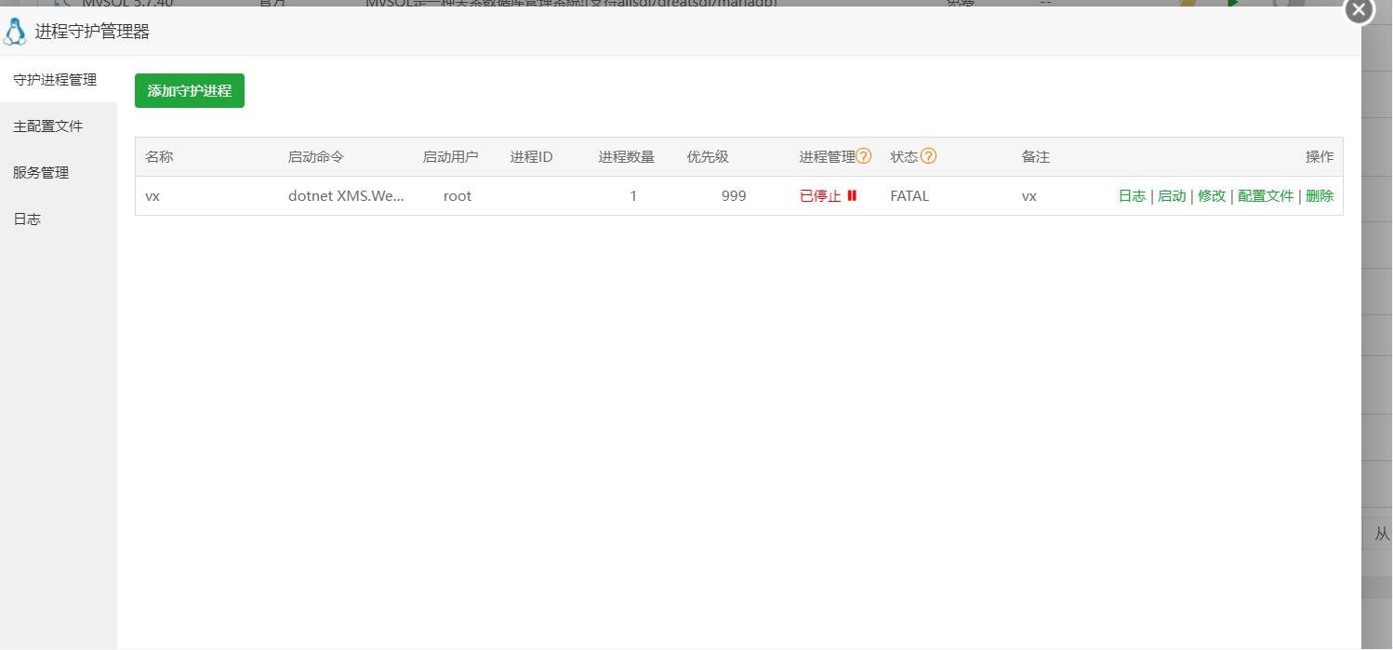Click the red pause icon beside 已停止
Screen dimensions: 1393x650
click(x=852, y=195)
